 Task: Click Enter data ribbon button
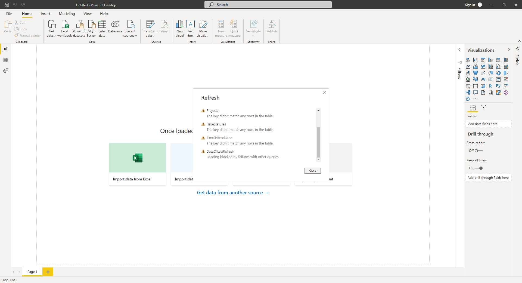pos(102,28)
